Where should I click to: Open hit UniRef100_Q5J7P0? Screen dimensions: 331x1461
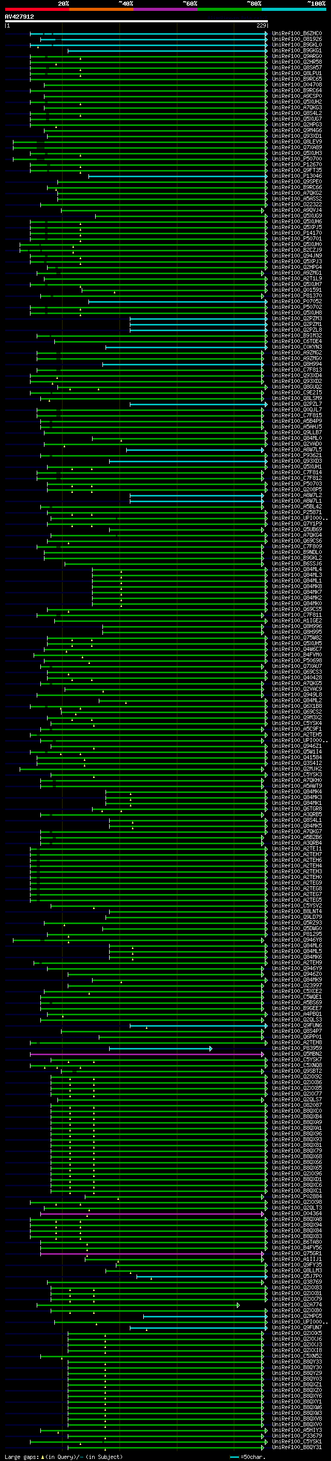(x=296, y=1276)
